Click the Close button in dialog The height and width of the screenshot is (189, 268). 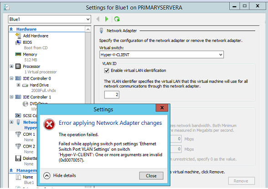pyautogui.click(x=151, y=176)
